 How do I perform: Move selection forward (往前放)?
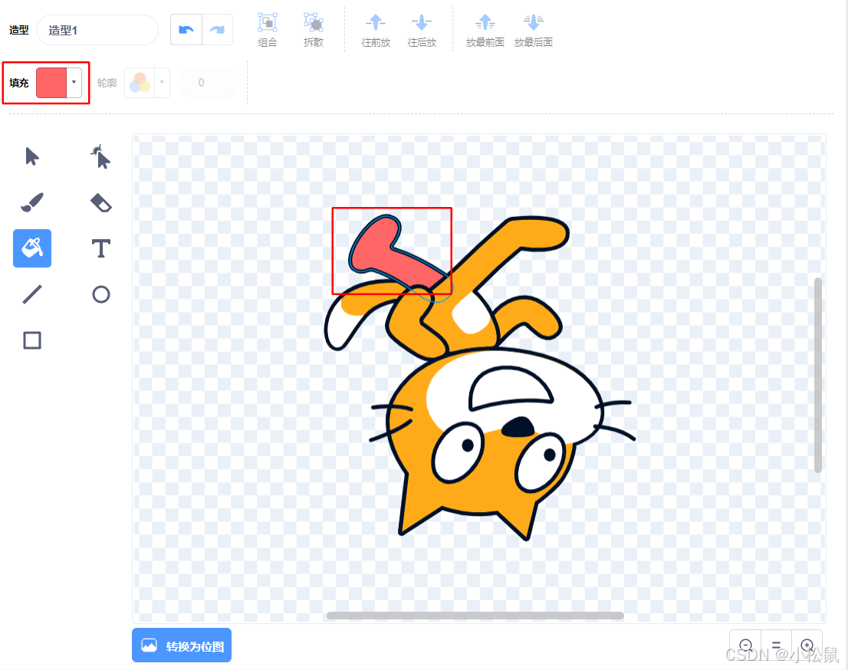pyautogui.click(x=376, y=31)
